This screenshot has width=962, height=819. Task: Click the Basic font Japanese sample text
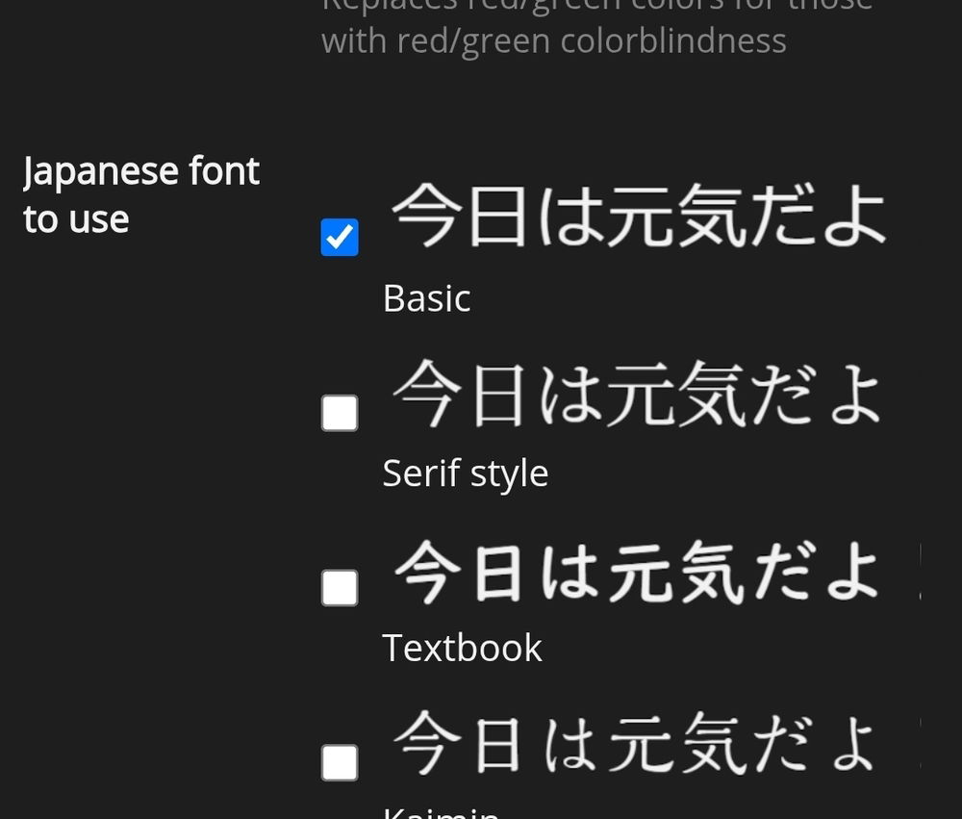pyautogui.click(x=638, y=217)
